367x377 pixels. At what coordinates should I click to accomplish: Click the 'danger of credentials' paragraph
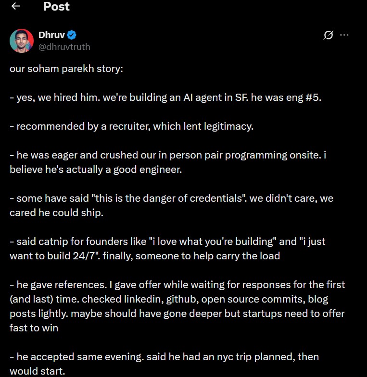coord(171,205)
